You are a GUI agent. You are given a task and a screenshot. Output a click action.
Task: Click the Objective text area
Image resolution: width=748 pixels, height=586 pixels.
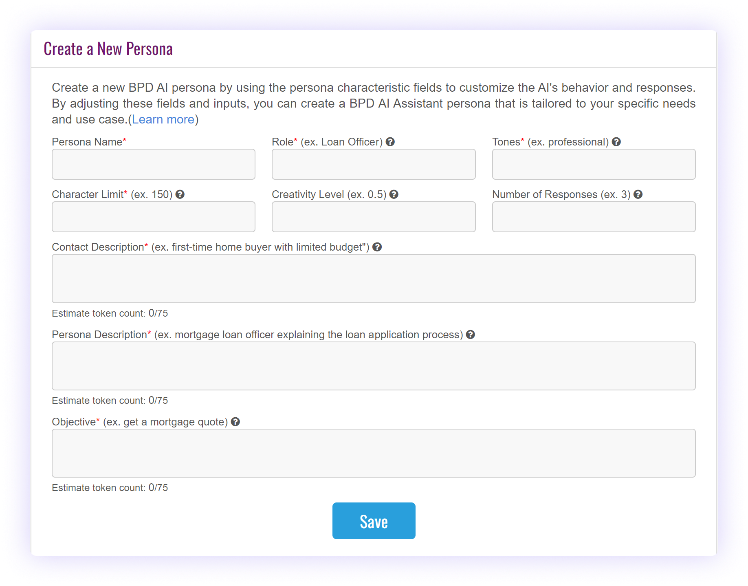point(374,453)
